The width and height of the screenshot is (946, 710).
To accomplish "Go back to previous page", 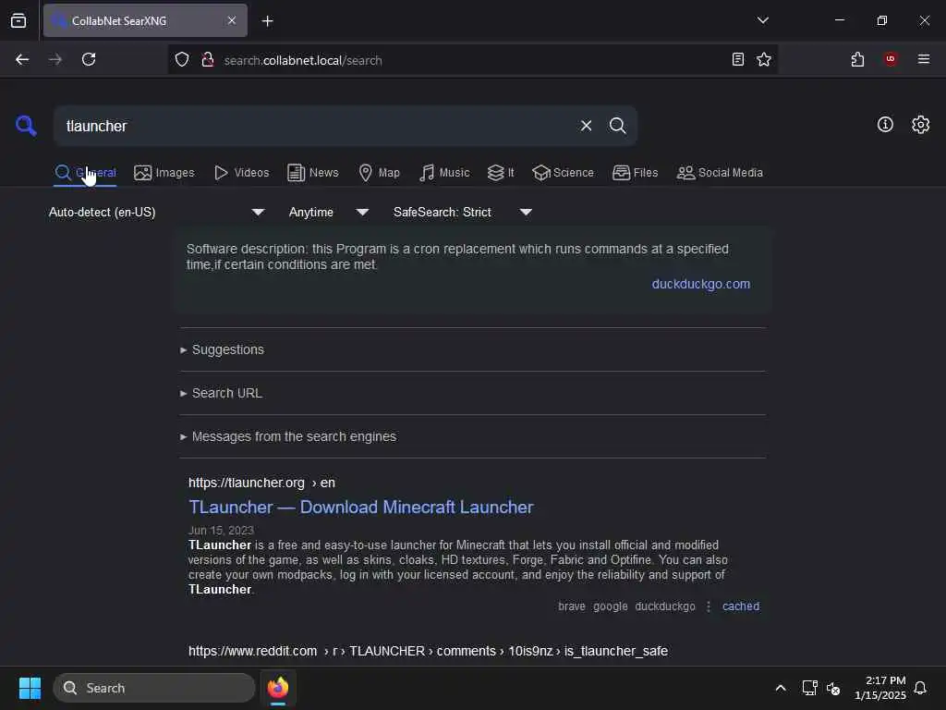I will 22,59.
